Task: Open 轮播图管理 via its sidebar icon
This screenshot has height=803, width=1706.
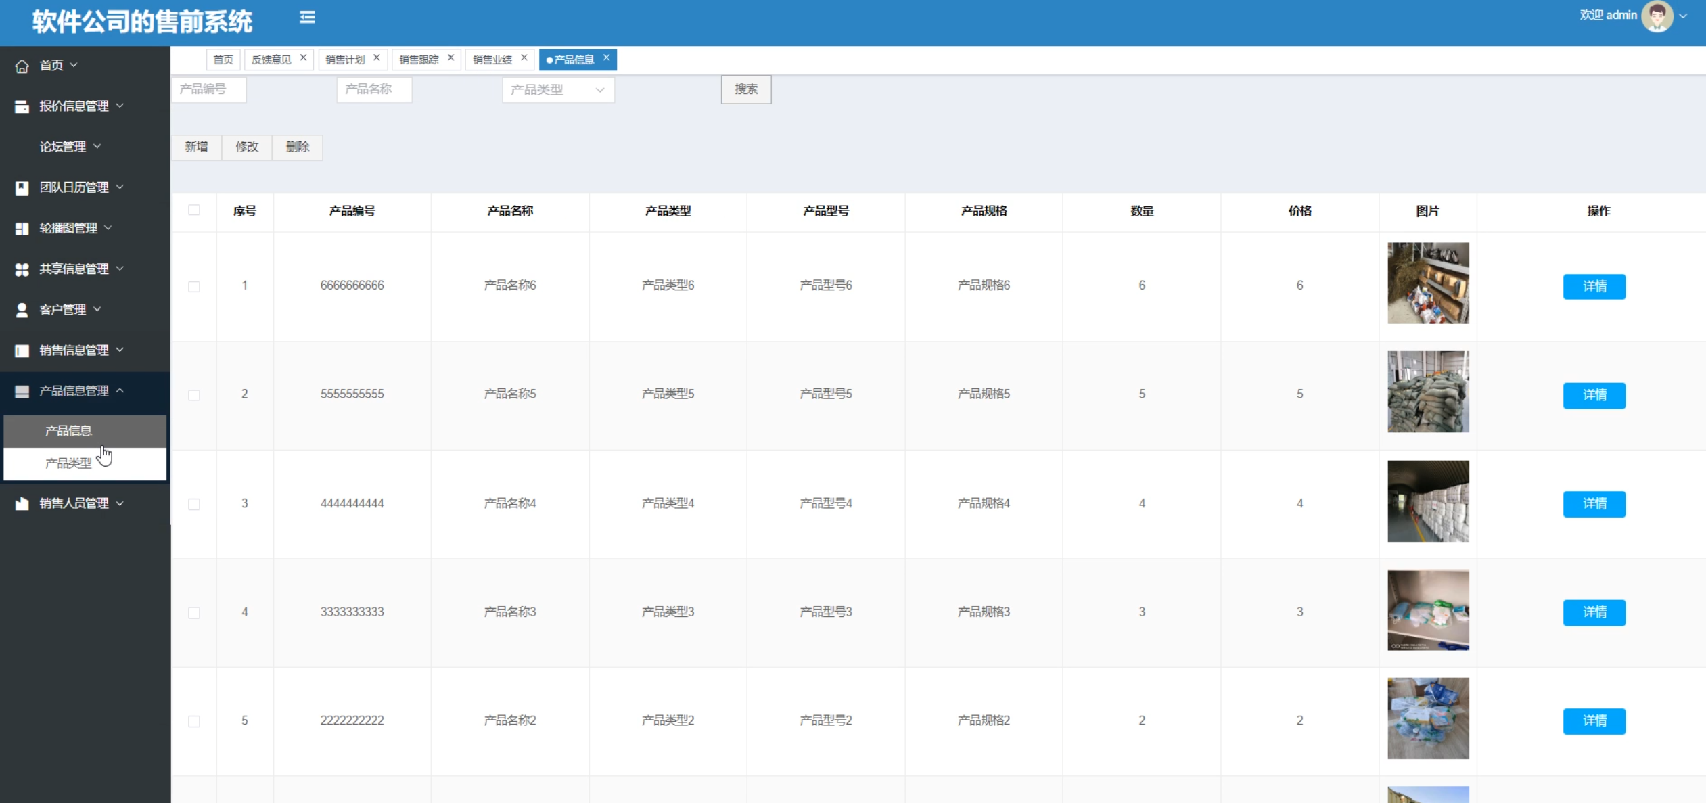Action: (x=22, y=228)
